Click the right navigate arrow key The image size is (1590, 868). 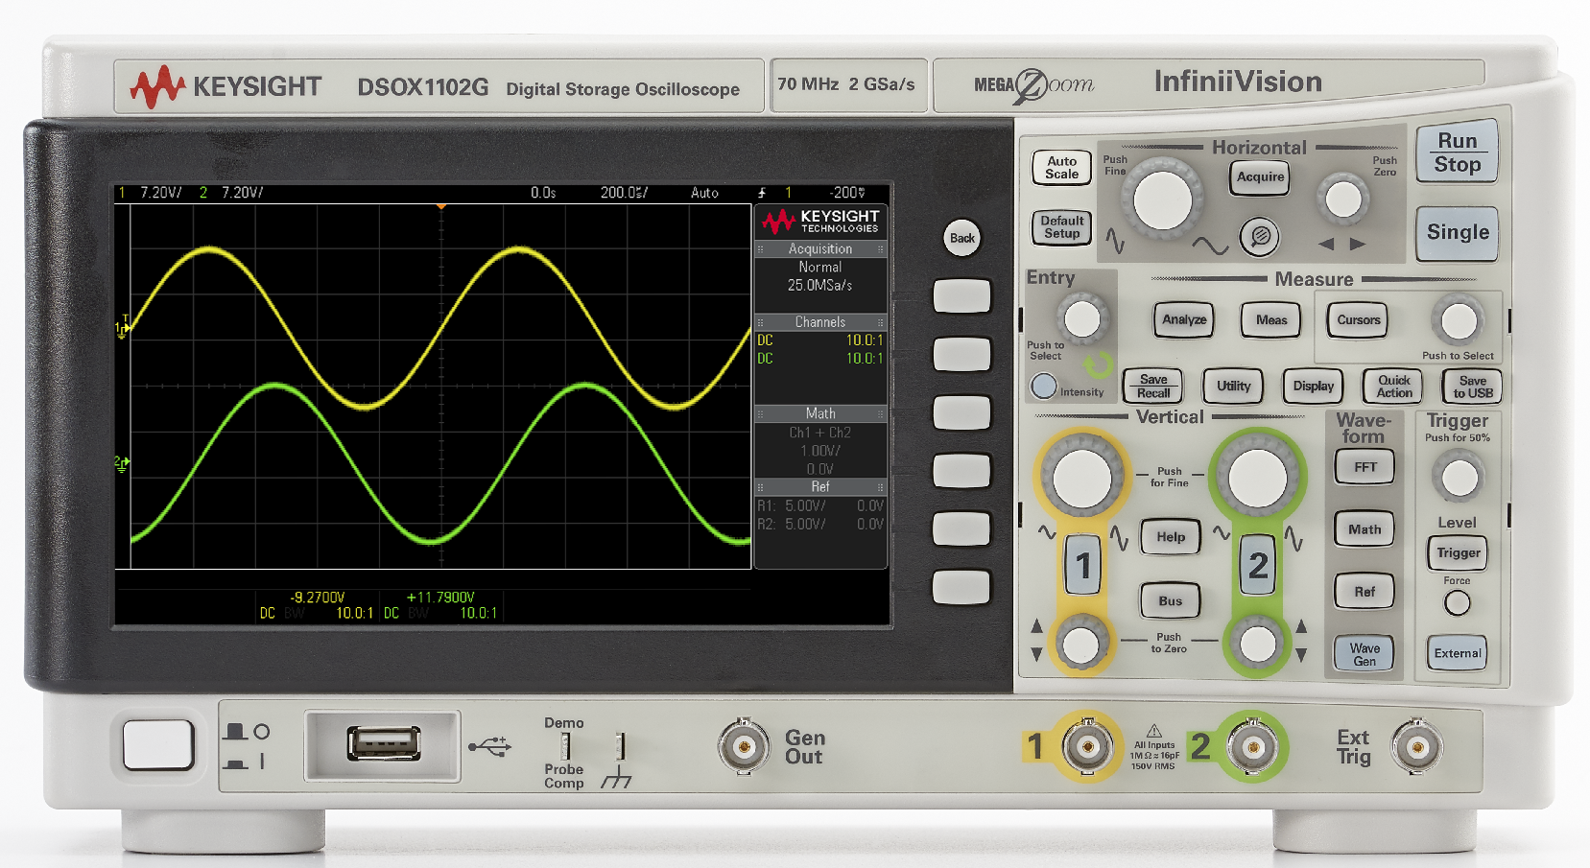1357,244
